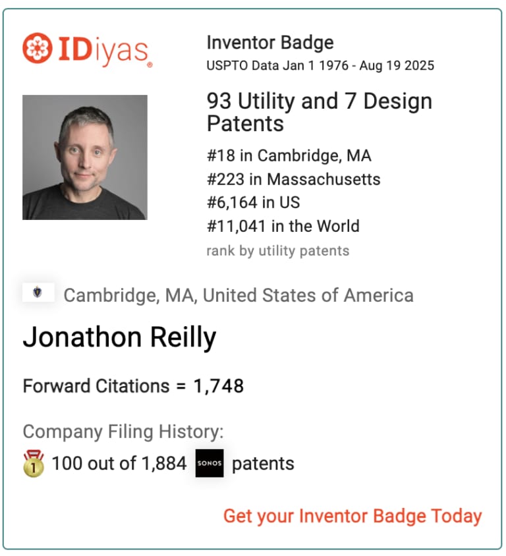The height and width of the screenshot is (556, 506).
Task: Click the Company Filing History label
Action: point(123,432)
